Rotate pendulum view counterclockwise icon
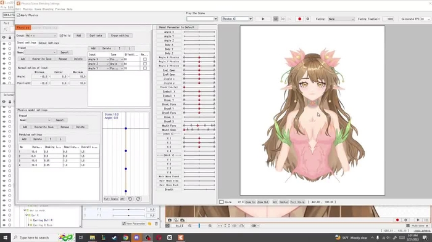Image resolution: width=432 pixels, height=242 pixels. click(x=130, y=199)
